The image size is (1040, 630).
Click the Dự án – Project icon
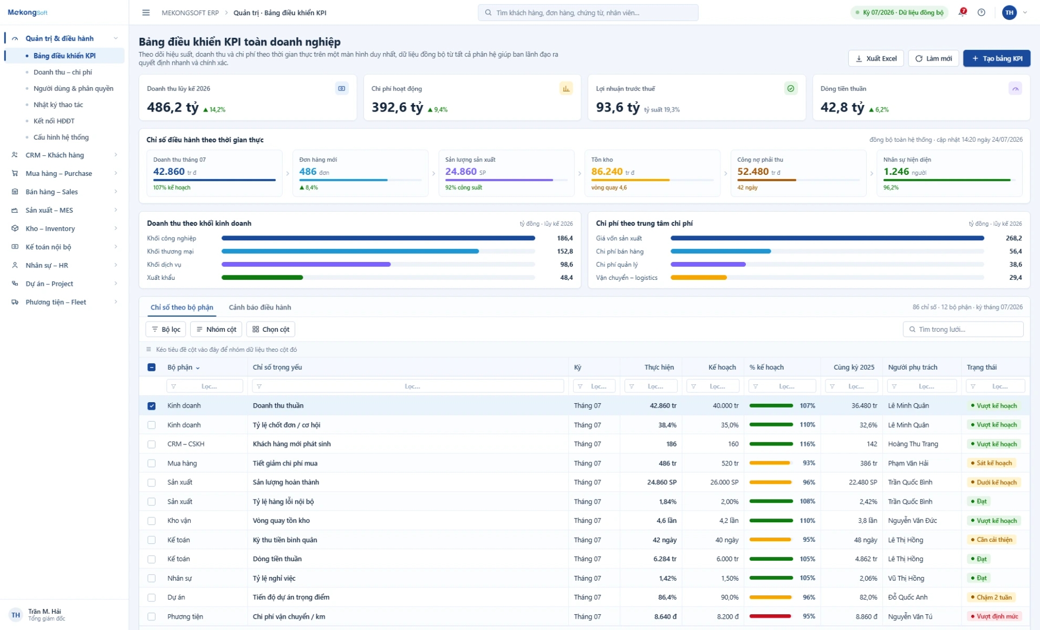[15, 284]
